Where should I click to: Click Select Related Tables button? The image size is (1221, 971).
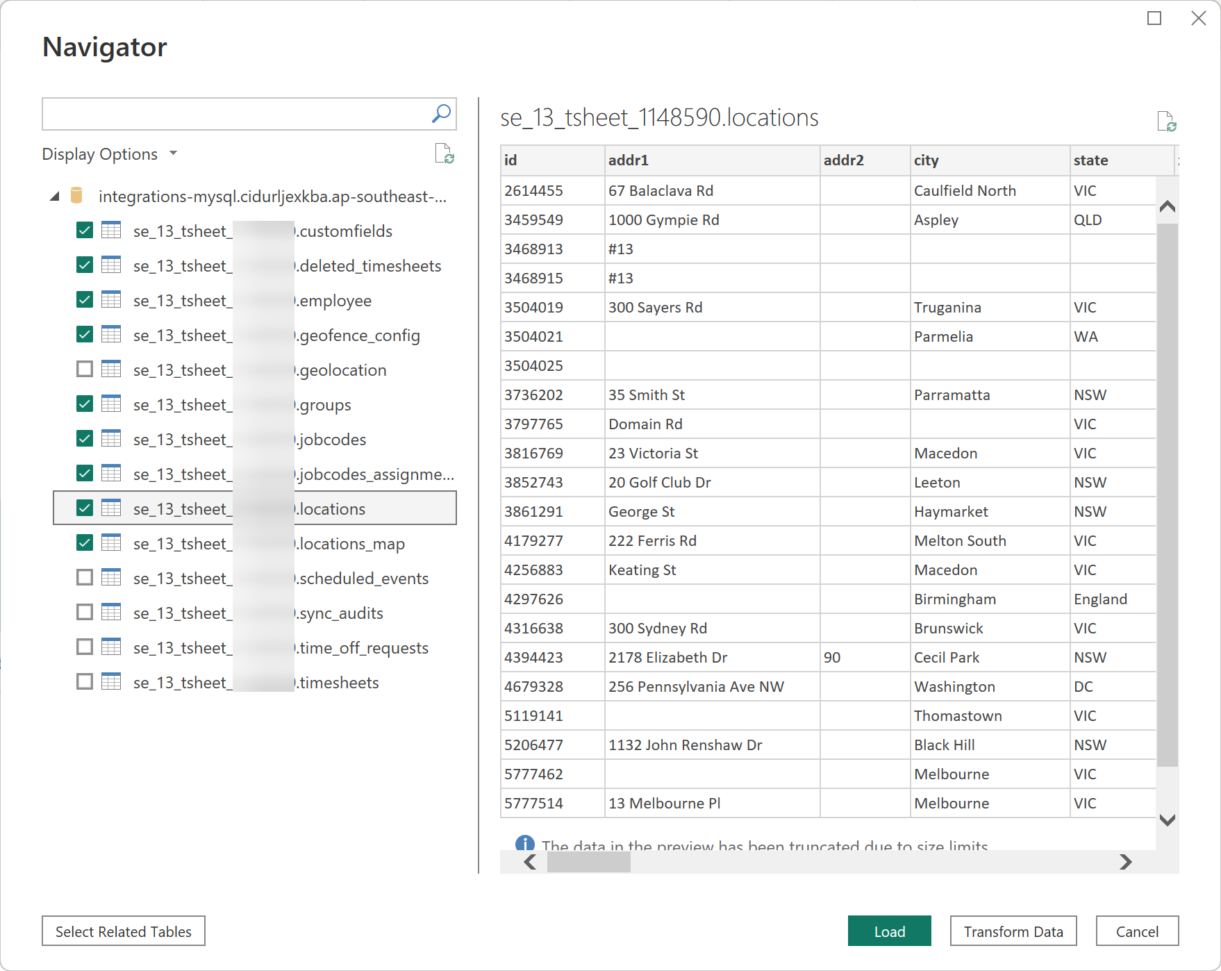coord(124,931)
